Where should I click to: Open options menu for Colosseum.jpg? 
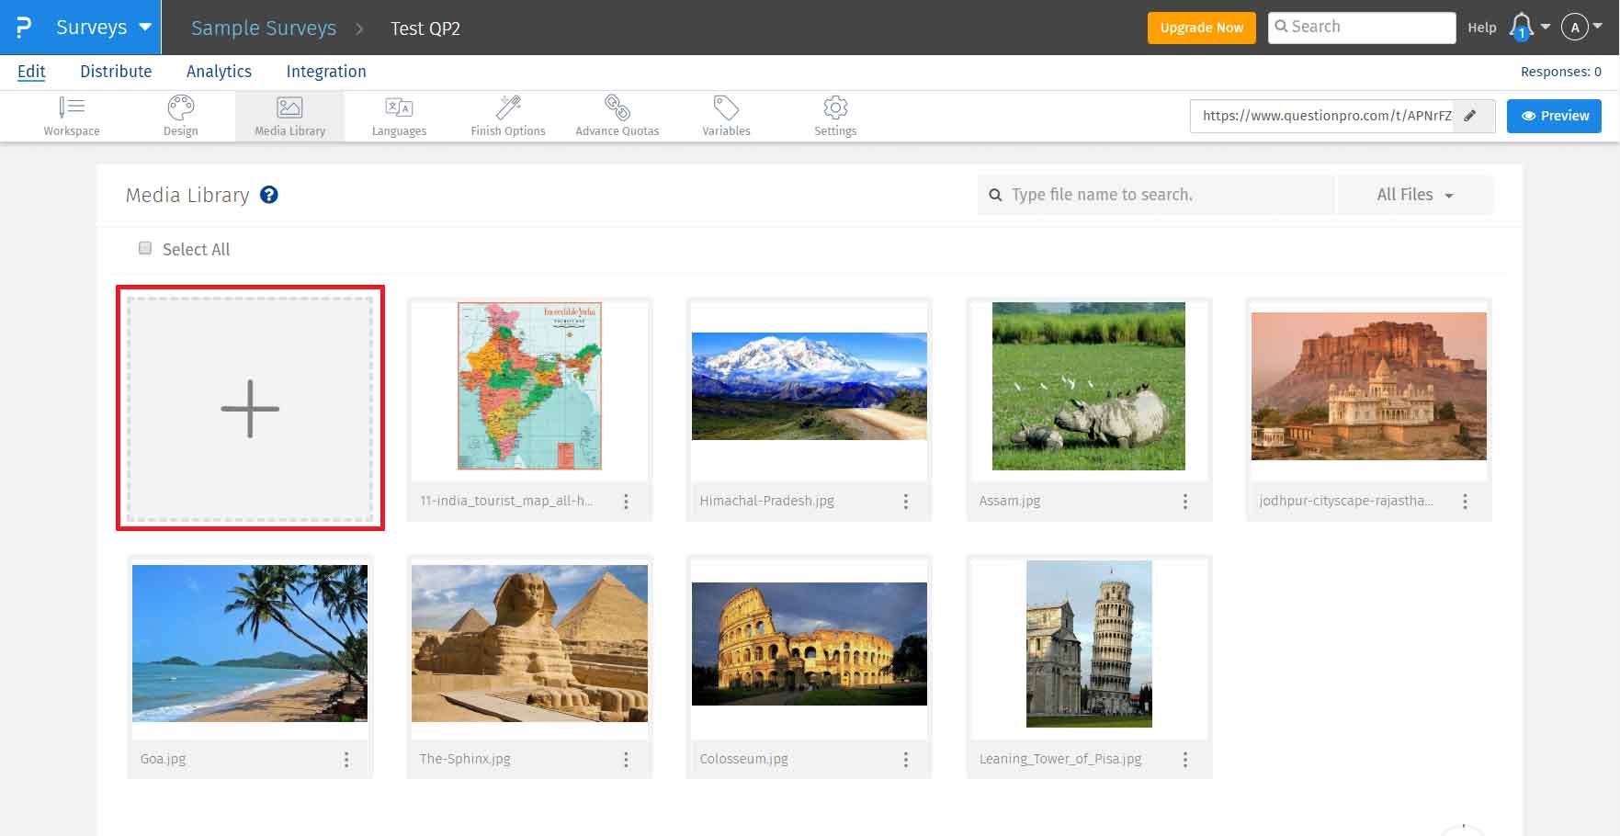coord(905,760)
